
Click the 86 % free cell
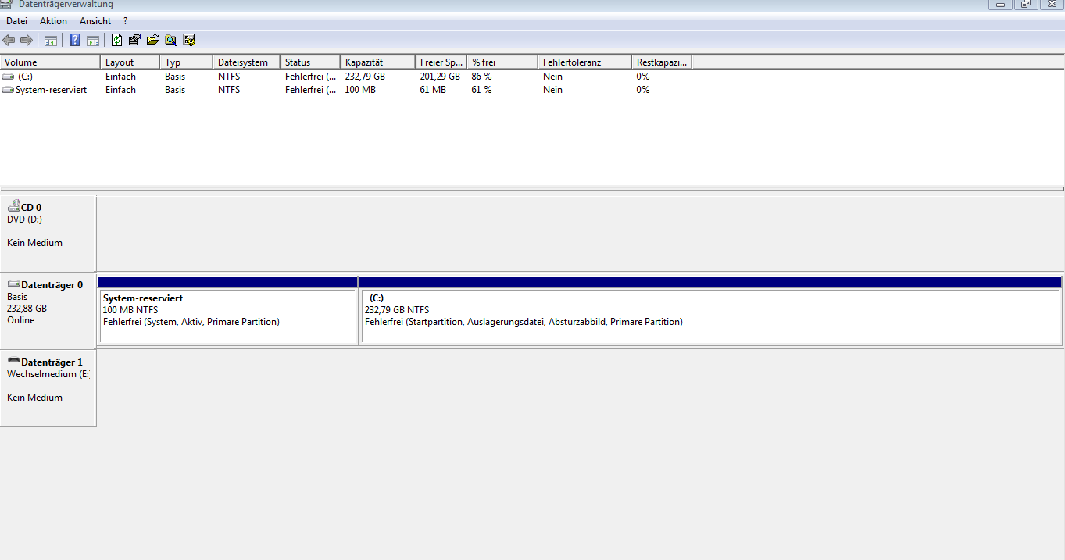coord(481,77)
